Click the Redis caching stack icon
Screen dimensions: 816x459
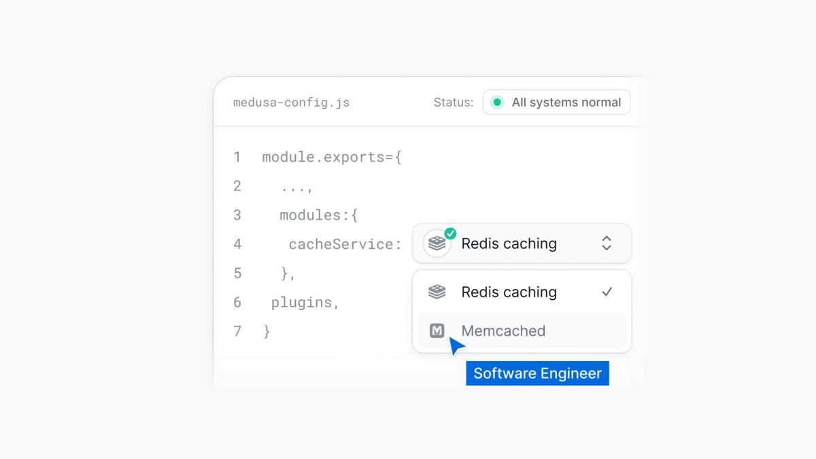click(x=436, y=243)
